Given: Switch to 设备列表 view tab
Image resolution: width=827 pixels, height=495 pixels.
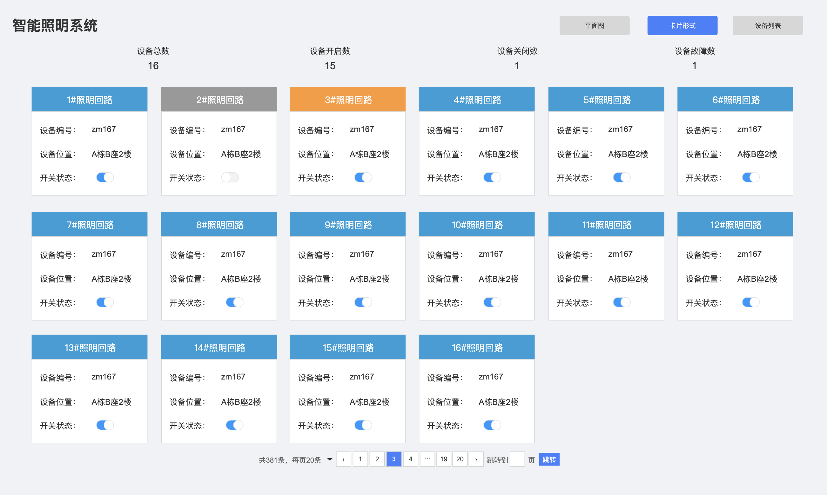Looking at the screenshot, I should 767,26.
